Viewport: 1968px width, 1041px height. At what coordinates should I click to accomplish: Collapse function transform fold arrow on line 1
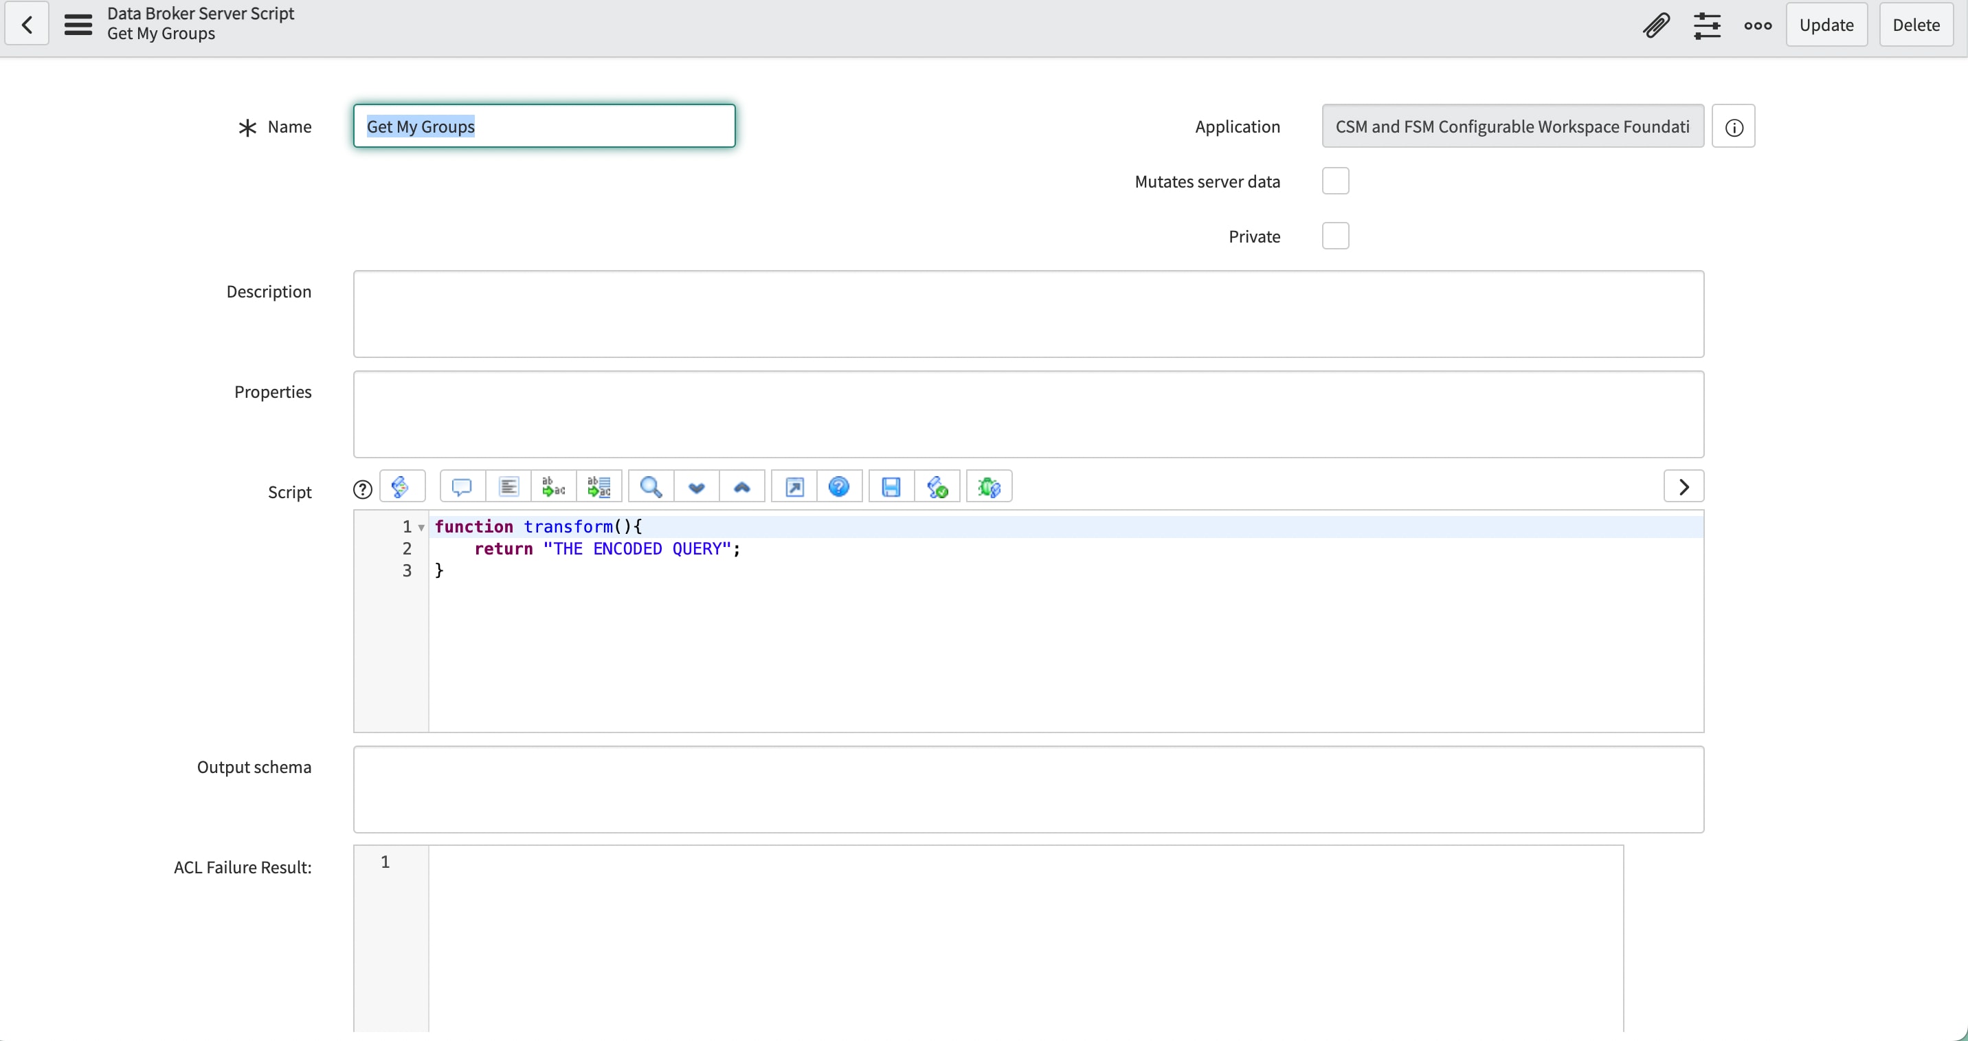coord(421,528)
